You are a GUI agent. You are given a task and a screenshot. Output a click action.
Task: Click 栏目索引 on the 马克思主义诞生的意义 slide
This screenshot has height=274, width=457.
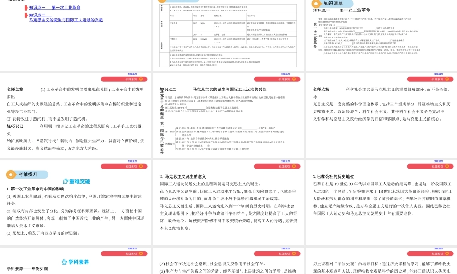(277, 167)
